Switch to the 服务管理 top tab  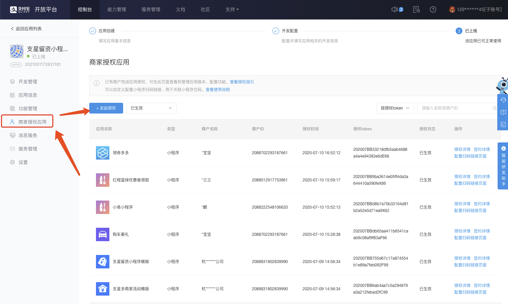[x=151, y=9]
